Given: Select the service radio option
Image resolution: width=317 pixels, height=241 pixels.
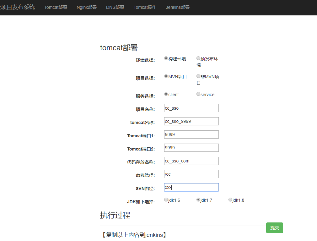Looking at the screenshot, I should click(x=198, y=94).
